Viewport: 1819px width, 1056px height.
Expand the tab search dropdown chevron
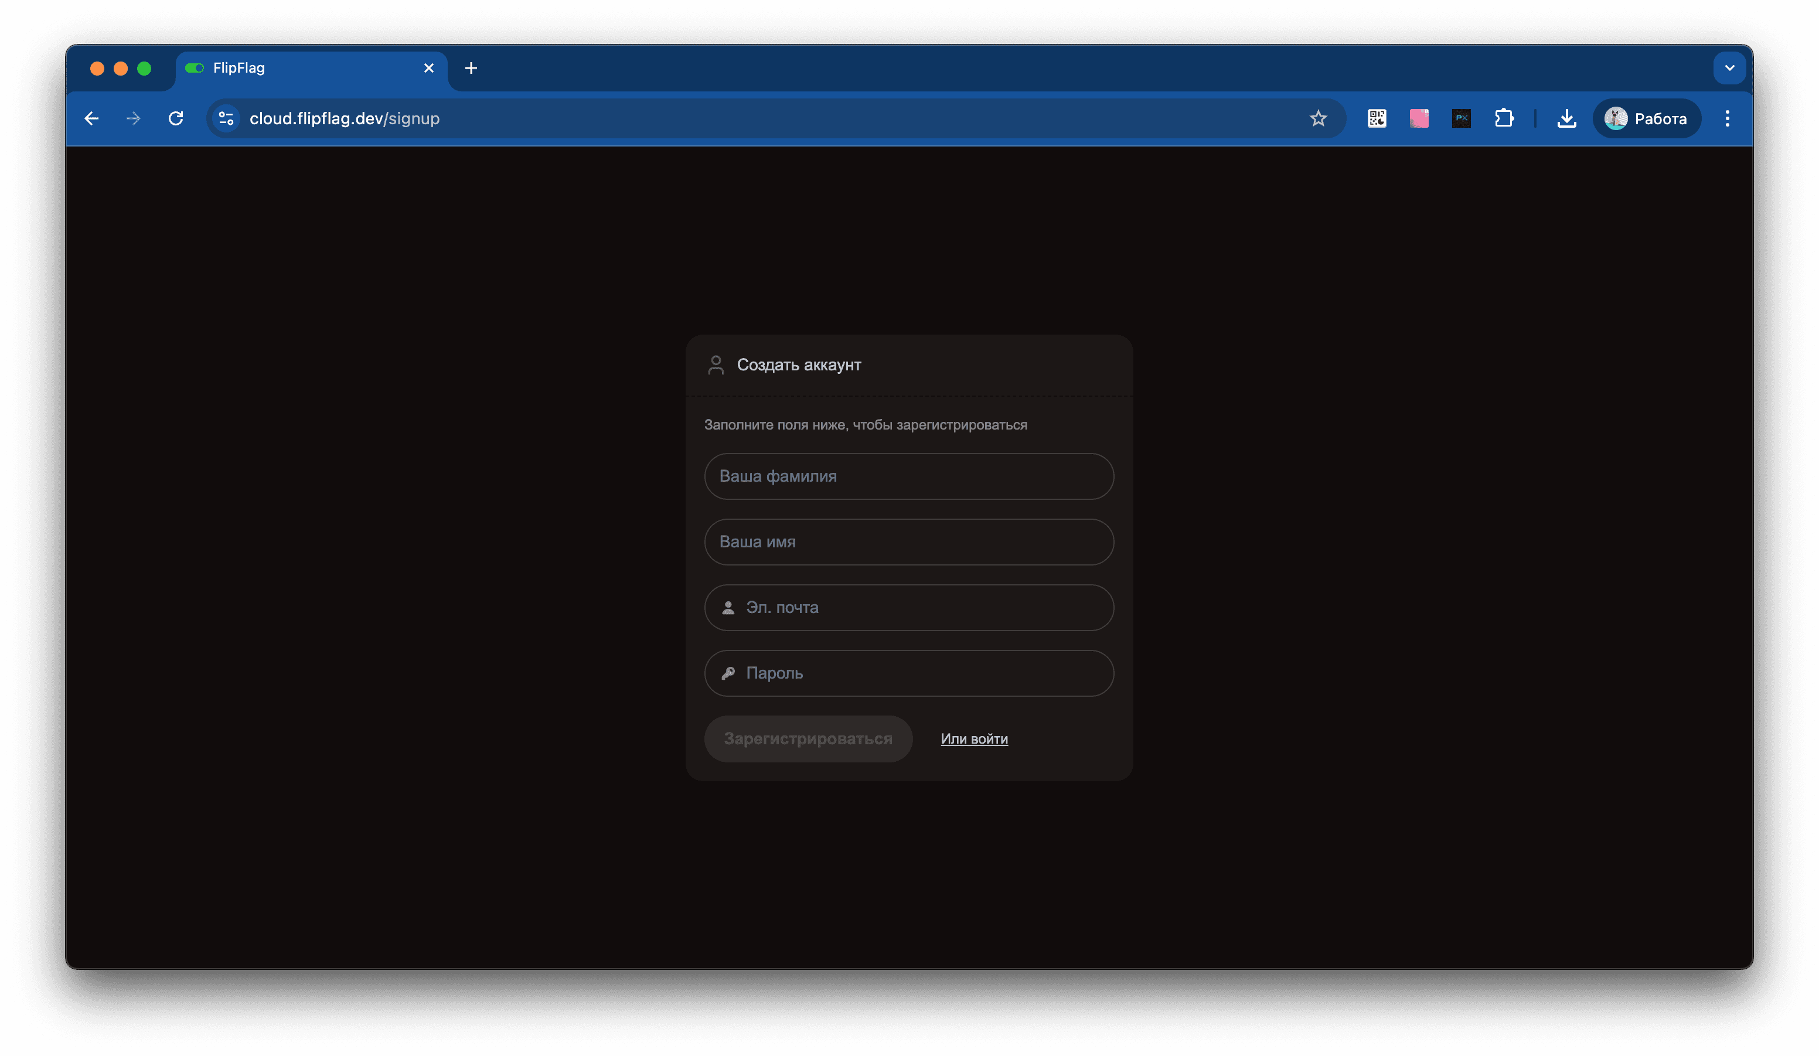[x=1729, y=68]
